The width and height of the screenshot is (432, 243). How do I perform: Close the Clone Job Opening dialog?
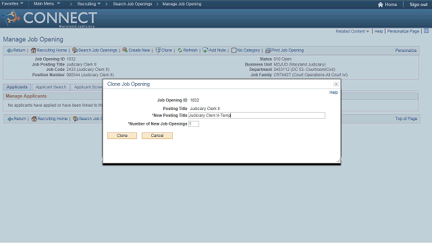click(336, 84)
